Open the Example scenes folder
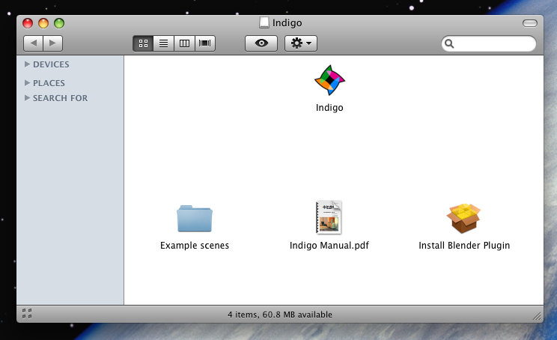Viewport: 557px width, 340px height. pyautogui.click(x=195, y=219)
